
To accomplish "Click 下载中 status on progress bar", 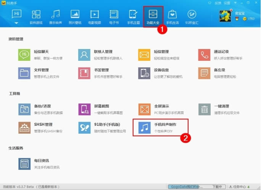I will coord(217,187).
